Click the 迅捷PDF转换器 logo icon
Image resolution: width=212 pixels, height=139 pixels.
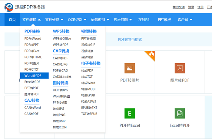9,7
